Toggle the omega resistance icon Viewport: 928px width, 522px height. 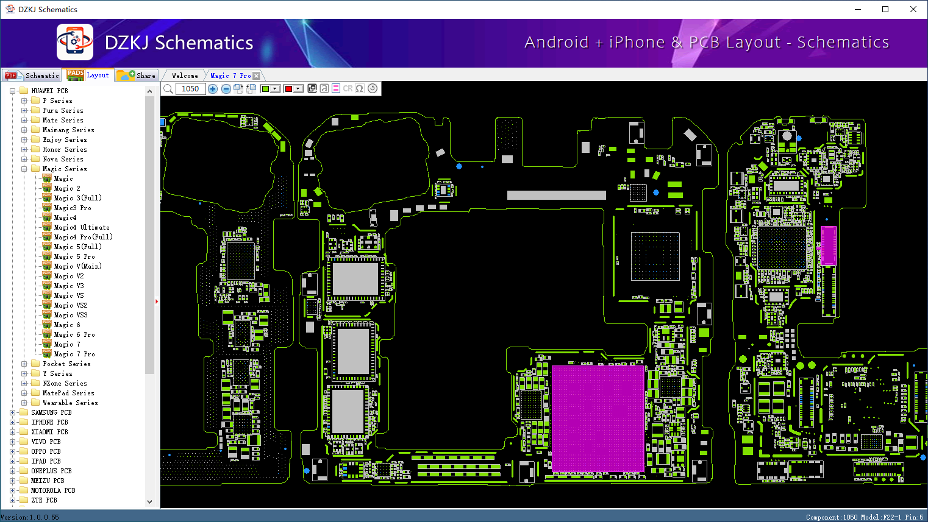point(360,88)
